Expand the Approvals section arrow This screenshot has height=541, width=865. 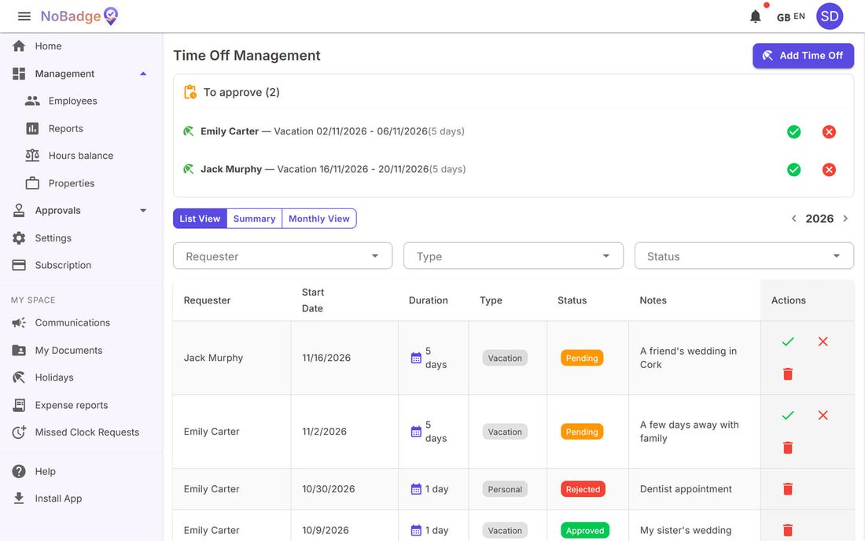click(x=143, y=211)
